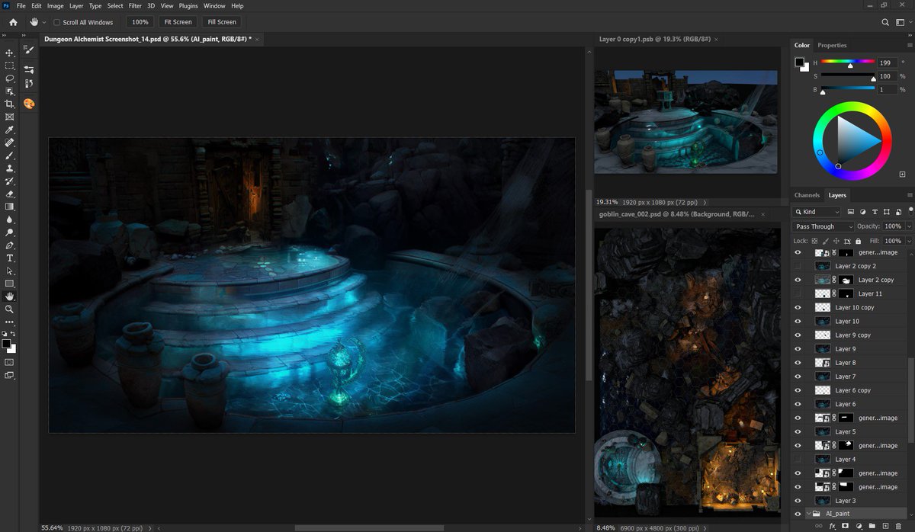This screenshot has height=532, width=915.
Task: Select the Crop tool
Action: tap(10, 104)
